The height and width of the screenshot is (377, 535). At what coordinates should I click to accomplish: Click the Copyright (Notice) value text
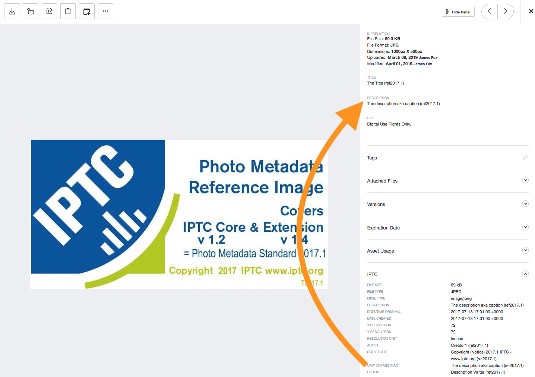(481, 355)
